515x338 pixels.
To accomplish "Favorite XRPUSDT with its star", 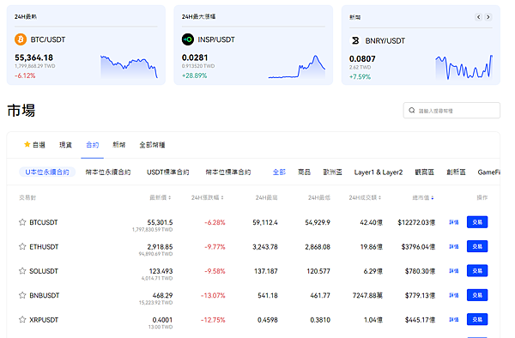I will tap(22, 319).
